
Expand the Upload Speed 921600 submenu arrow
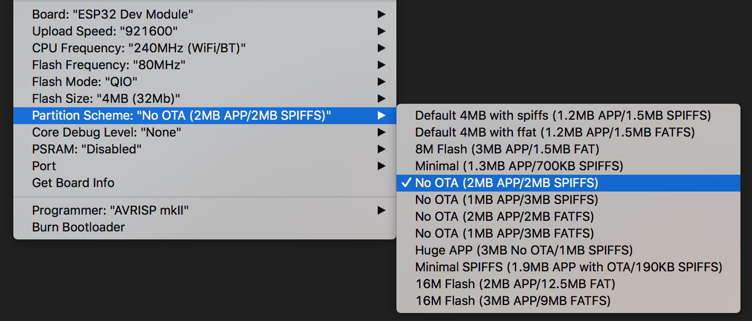(381, 31)
